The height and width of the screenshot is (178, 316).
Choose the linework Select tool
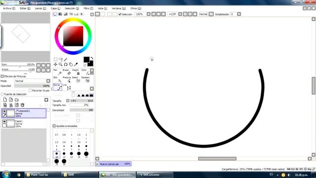76,80
